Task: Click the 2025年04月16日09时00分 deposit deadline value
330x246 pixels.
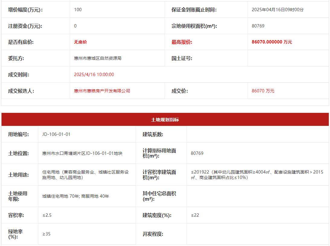Action: 277,10
